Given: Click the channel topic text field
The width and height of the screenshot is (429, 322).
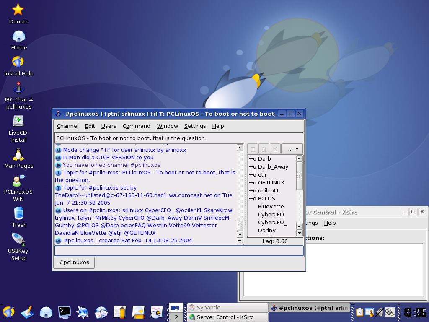Looking at the screenshot, I should [x=179, y=138].
